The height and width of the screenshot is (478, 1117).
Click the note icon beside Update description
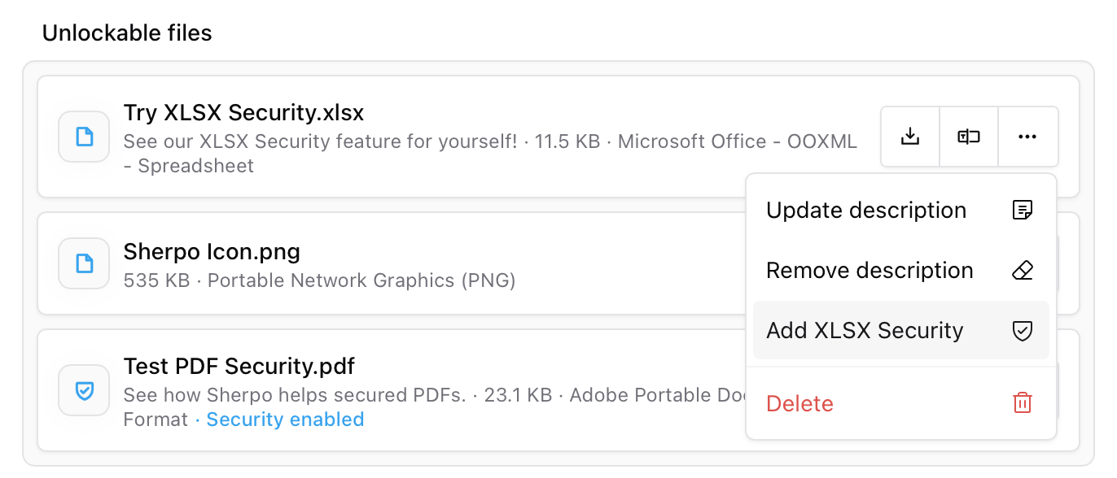click(x=1023, y=210)
